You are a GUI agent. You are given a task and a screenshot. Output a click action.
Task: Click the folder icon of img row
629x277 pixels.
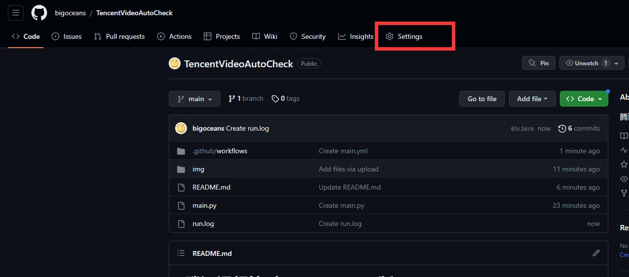[x=181, y=169]
